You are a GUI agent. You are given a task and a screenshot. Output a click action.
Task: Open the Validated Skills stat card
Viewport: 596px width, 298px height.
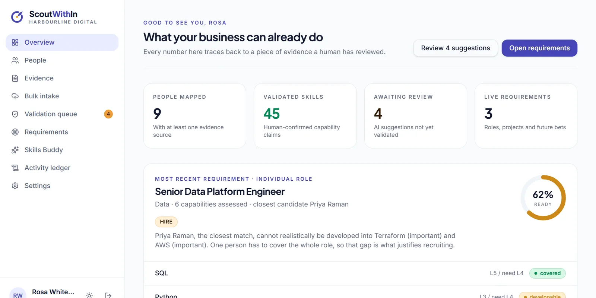point(305,116)
